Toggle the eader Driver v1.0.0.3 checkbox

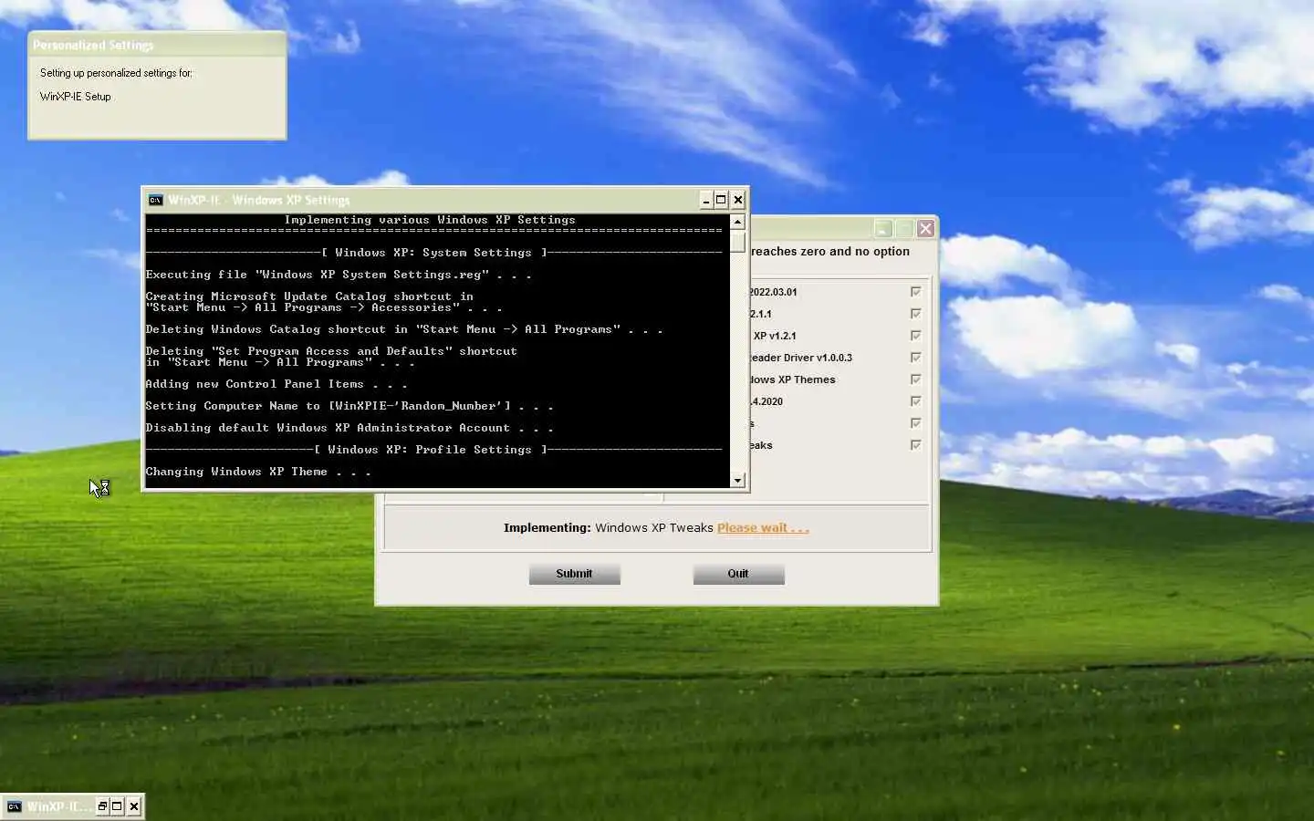915,358
